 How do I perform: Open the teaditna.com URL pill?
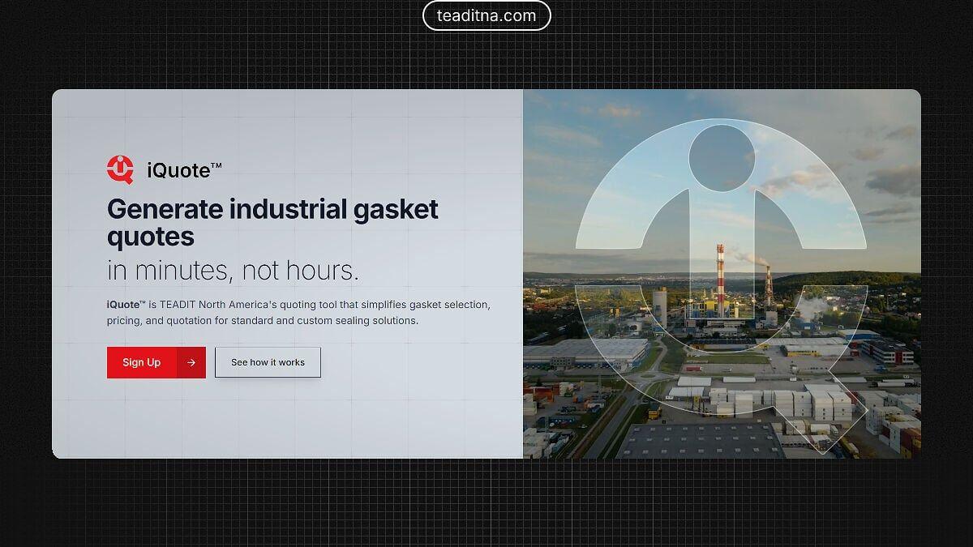pos(486,15)
